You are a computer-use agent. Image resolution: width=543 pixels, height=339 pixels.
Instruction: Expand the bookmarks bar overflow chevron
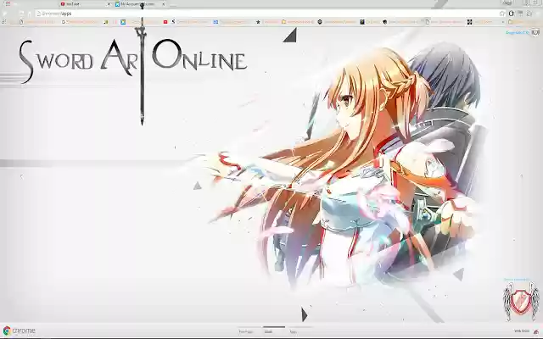503,22
